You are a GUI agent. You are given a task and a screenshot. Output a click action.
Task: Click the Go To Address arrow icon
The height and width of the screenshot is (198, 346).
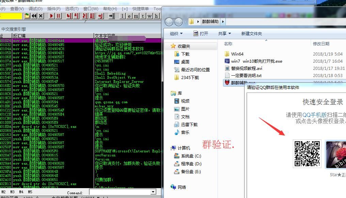pyautogui.click(x=112, y=16)
